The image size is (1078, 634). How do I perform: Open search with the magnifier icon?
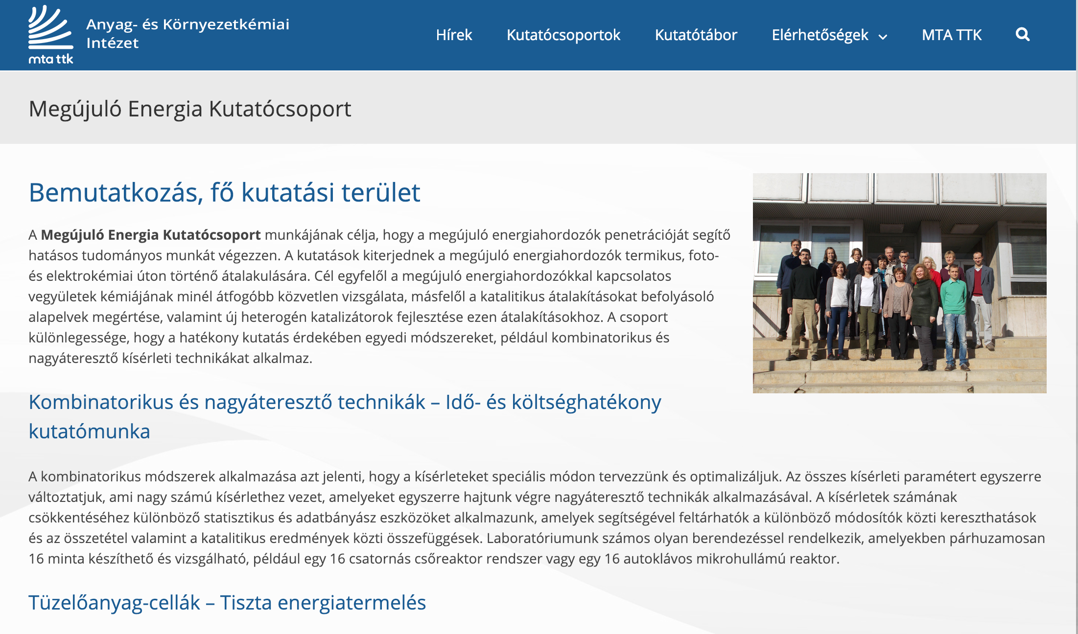(x=1022, y=35)
